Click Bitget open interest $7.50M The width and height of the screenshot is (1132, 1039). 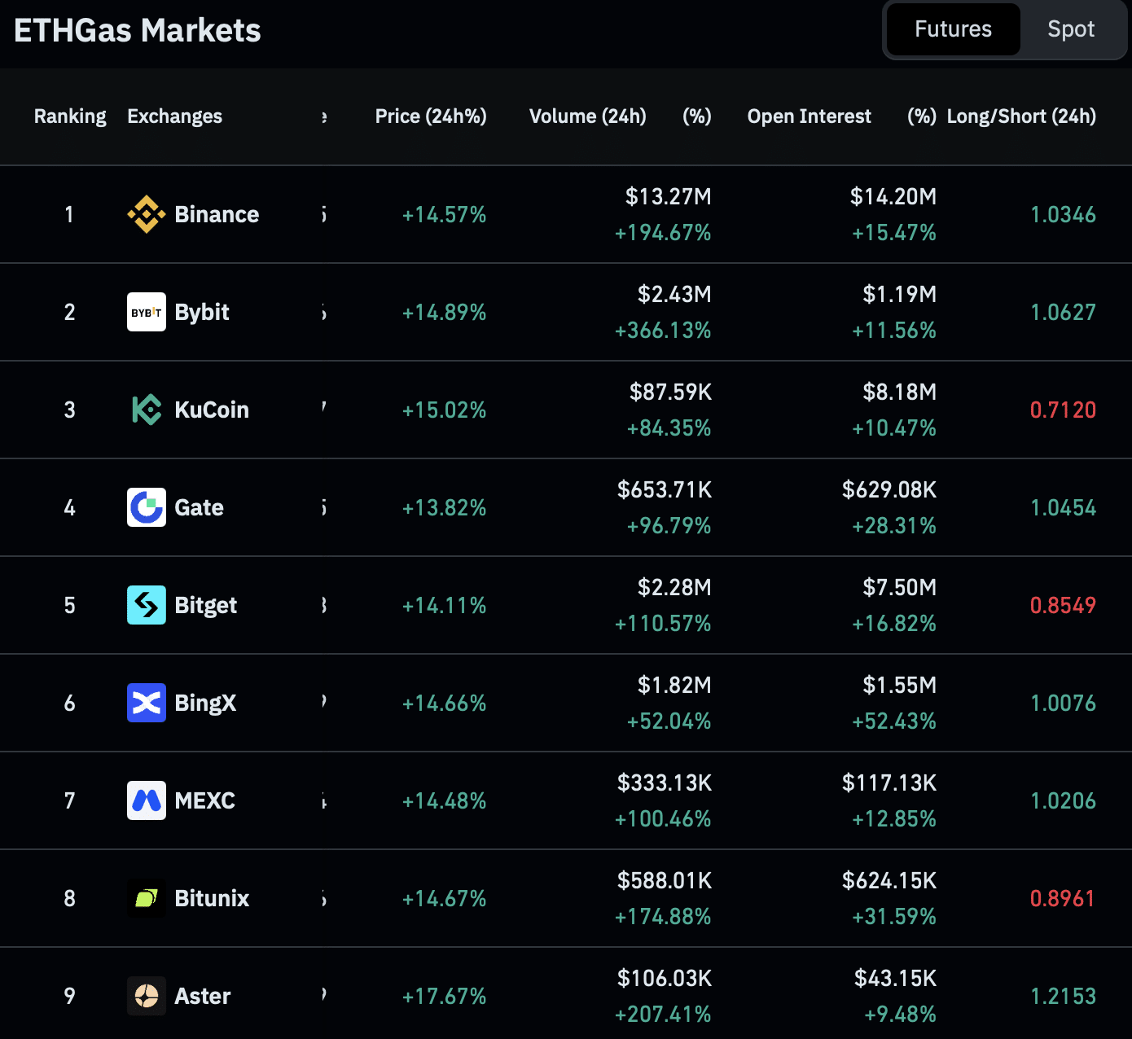point(900,587)
